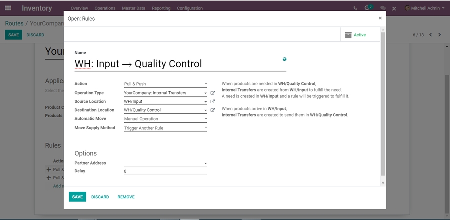Open the Reporting menu
450x220 pixels.
pyautogui.click(x=161, y=8)
